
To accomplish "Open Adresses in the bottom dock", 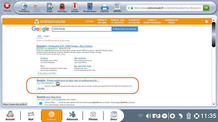I will (x=72, y=116).
